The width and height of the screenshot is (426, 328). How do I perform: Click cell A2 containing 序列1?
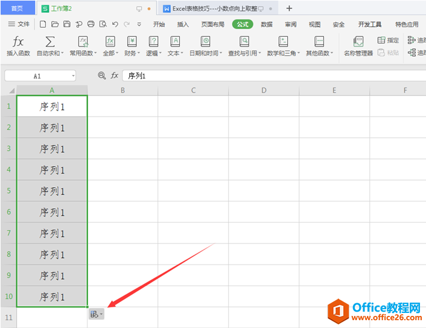click(x=52, y=127)
